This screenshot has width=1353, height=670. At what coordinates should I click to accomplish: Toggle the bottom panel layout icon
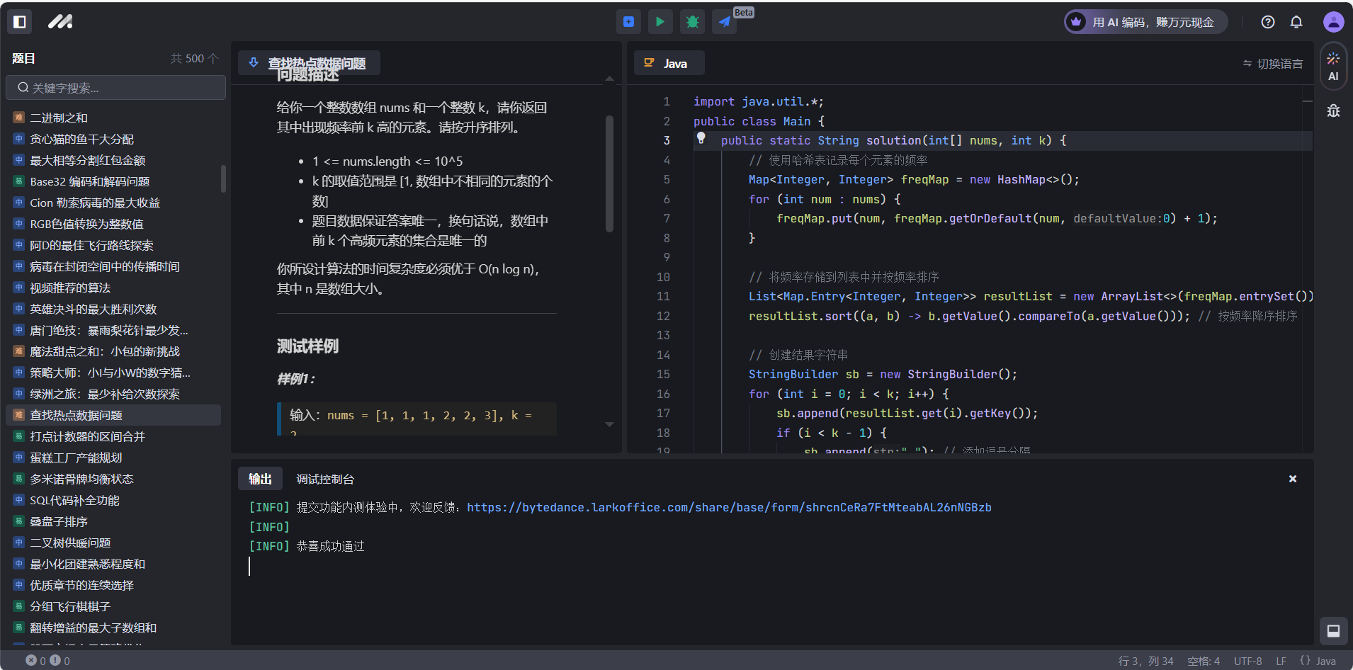click(1333, 630)
